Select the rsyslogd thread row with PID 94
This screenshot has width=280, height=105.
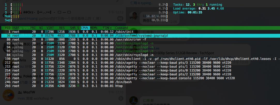click(140, 47)
